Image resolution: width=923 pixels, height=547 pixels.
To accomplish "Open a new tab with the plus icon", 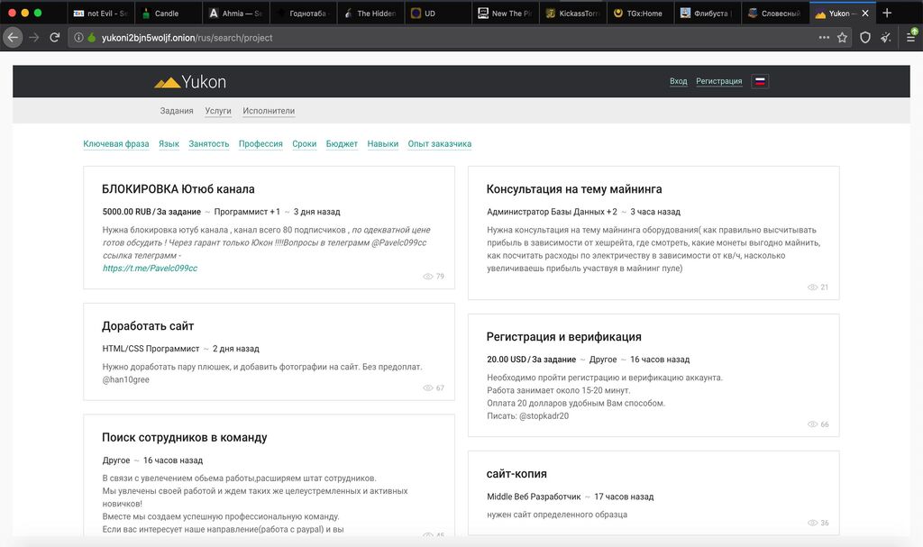I will coord(887,14).
